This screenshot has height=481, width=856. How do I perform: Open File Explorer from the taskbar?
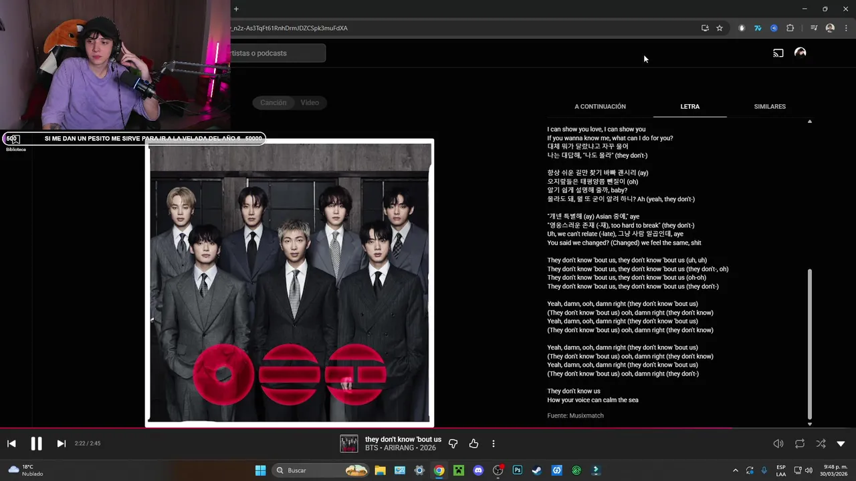point(380,470)
